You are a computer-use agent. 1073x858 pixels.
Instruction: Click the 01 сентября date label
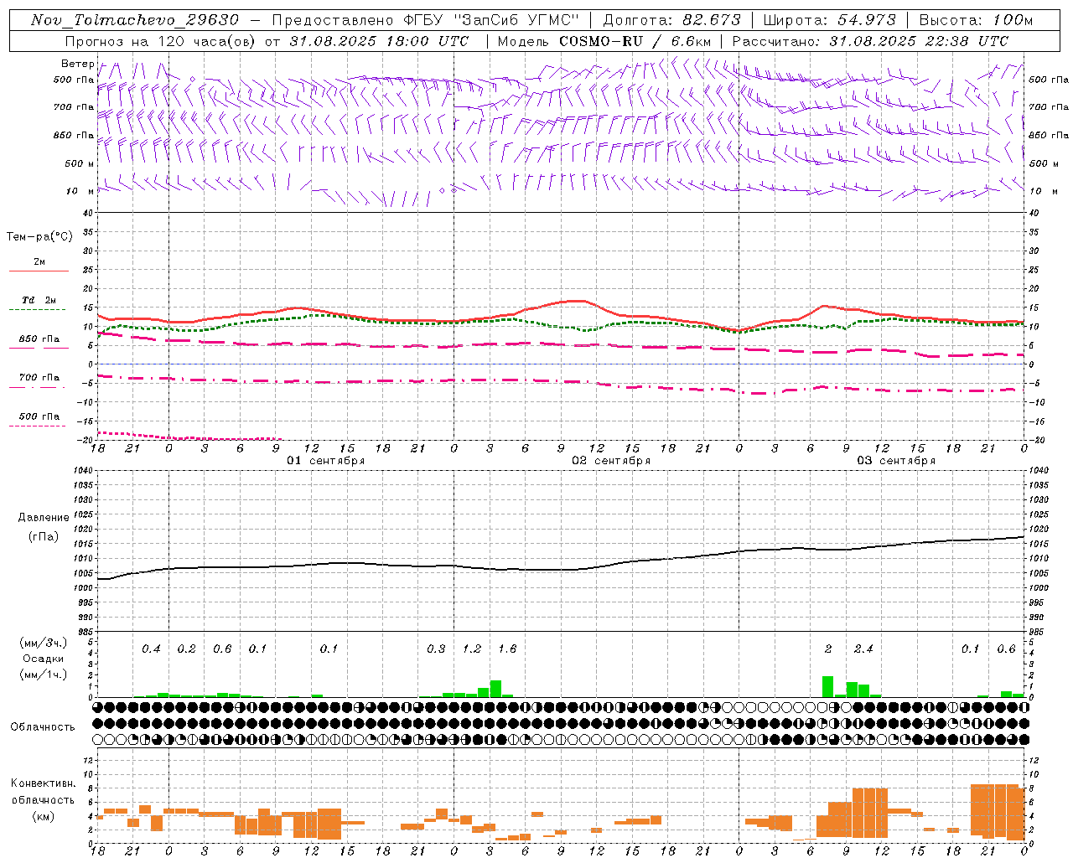point(325,461)
